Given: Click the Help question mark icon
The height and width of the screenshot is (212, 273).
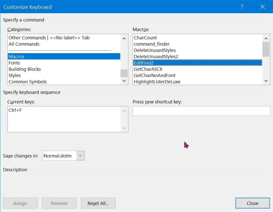Looking at the screenshot, I should 242,7.
